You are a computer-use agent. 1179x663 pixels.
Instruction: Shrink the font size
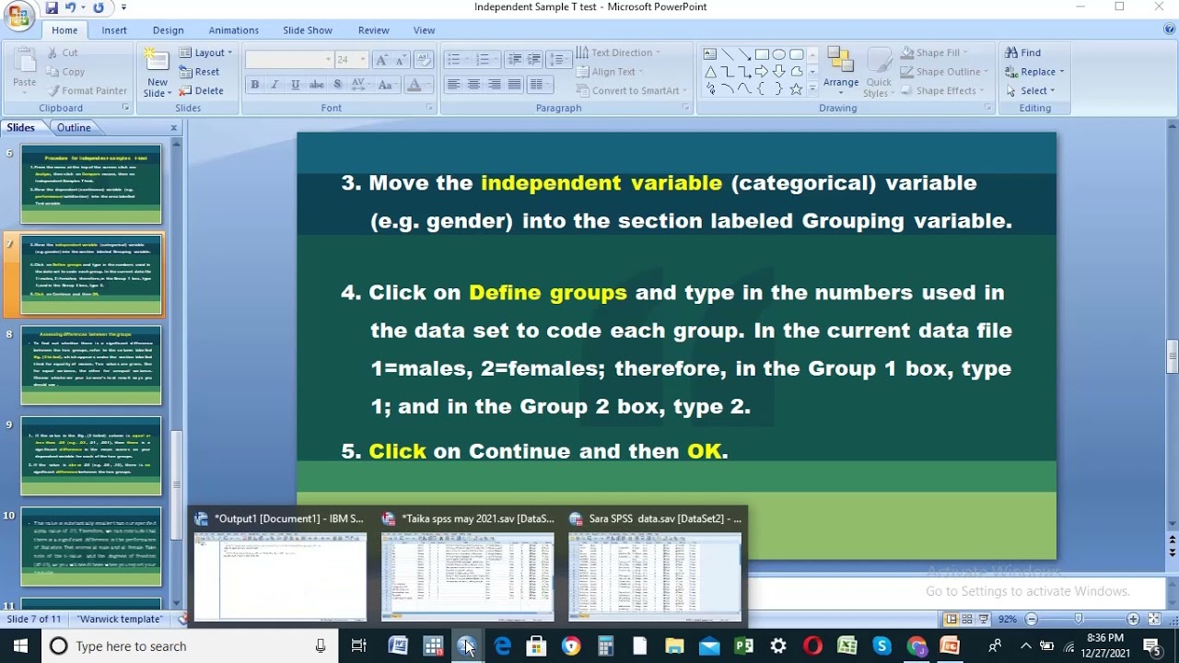point(402,60)
